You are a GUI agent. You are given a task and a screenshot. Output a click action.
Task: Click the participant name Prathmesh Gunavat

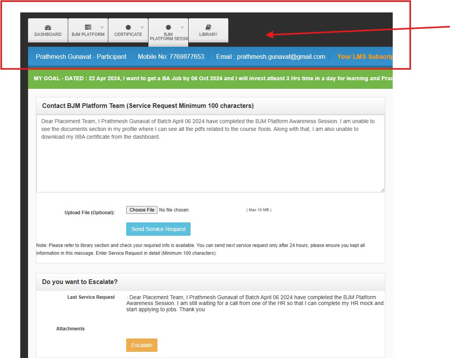tap(65, 57)
